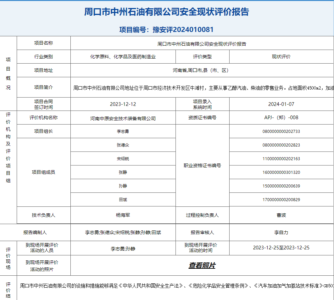This screenshot has height=300, width=334.
Task: Open the 查看照片 photo link
Action: 202,265
